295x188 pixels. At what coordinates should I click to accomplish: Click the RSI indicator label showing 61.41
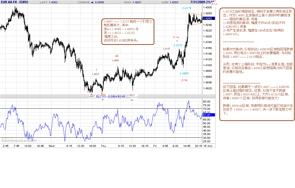tap(111, 97)
